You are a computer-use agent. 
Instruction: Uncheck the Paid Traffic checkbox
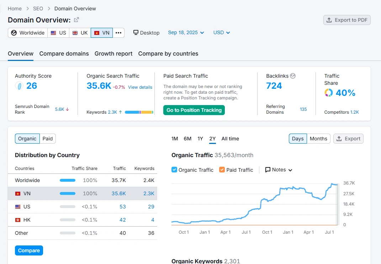222,170
